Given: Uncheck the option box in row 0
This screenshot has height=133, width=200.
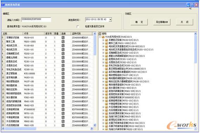Looking at the screenshot, I should (x=63, y=37).
